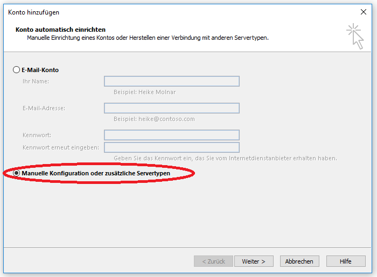
Task: Click the hint about Internetdienstanbieter Kennwort
Action: pos(225,159)
